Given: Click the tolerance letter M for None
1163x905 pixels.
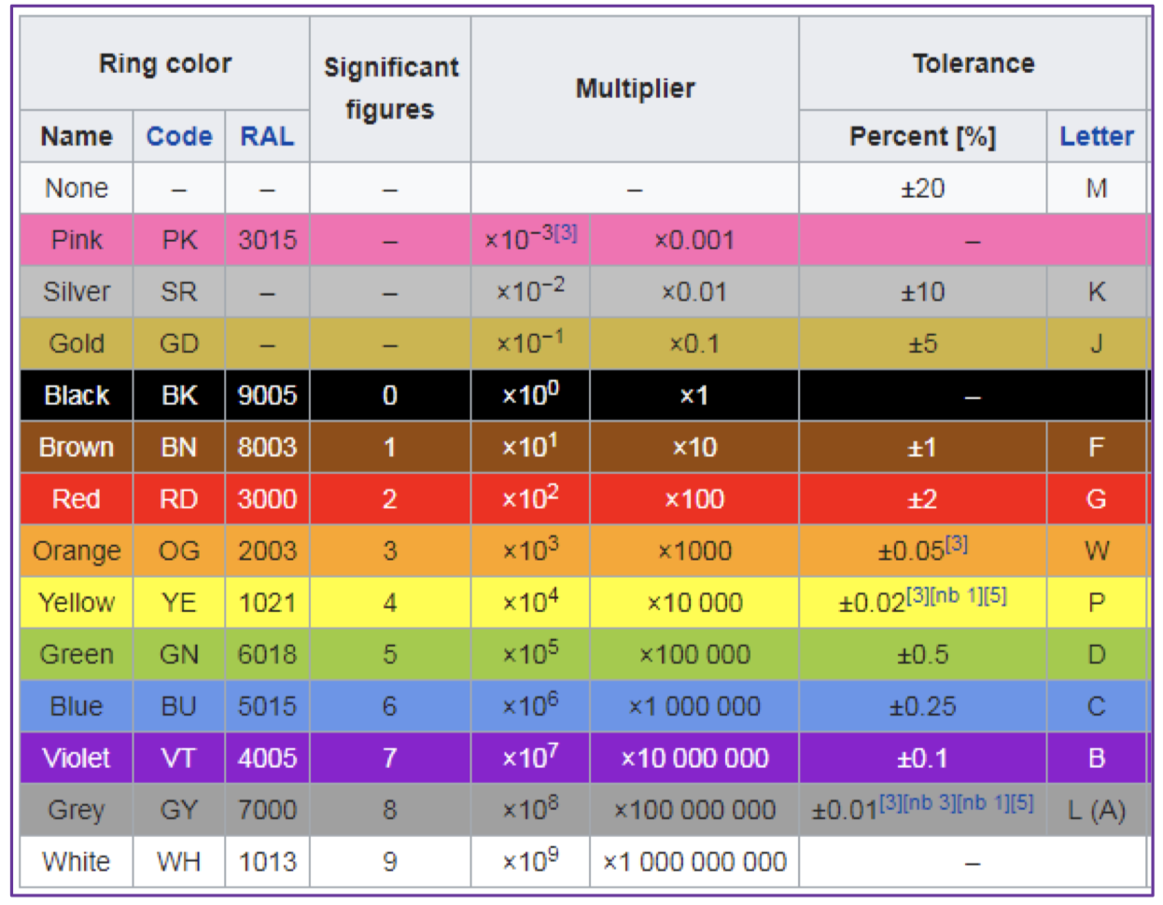Looking at the screenshot, I should (1097, 188).
